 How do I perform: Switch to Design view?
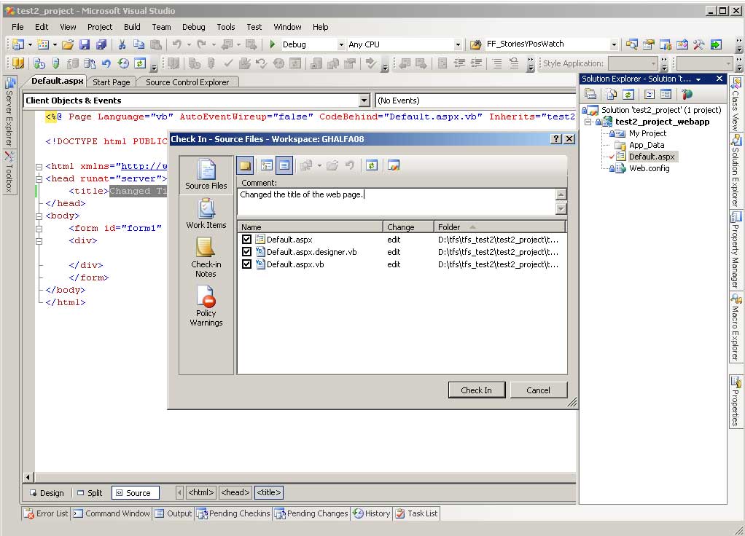(47, 493)
